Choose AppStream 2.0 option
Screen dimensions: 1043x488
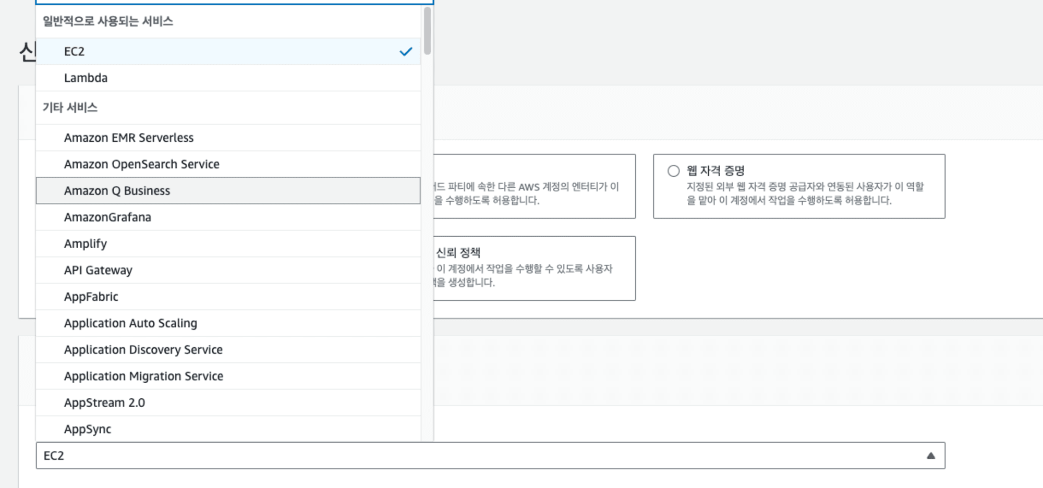click(x=228, y=402)
